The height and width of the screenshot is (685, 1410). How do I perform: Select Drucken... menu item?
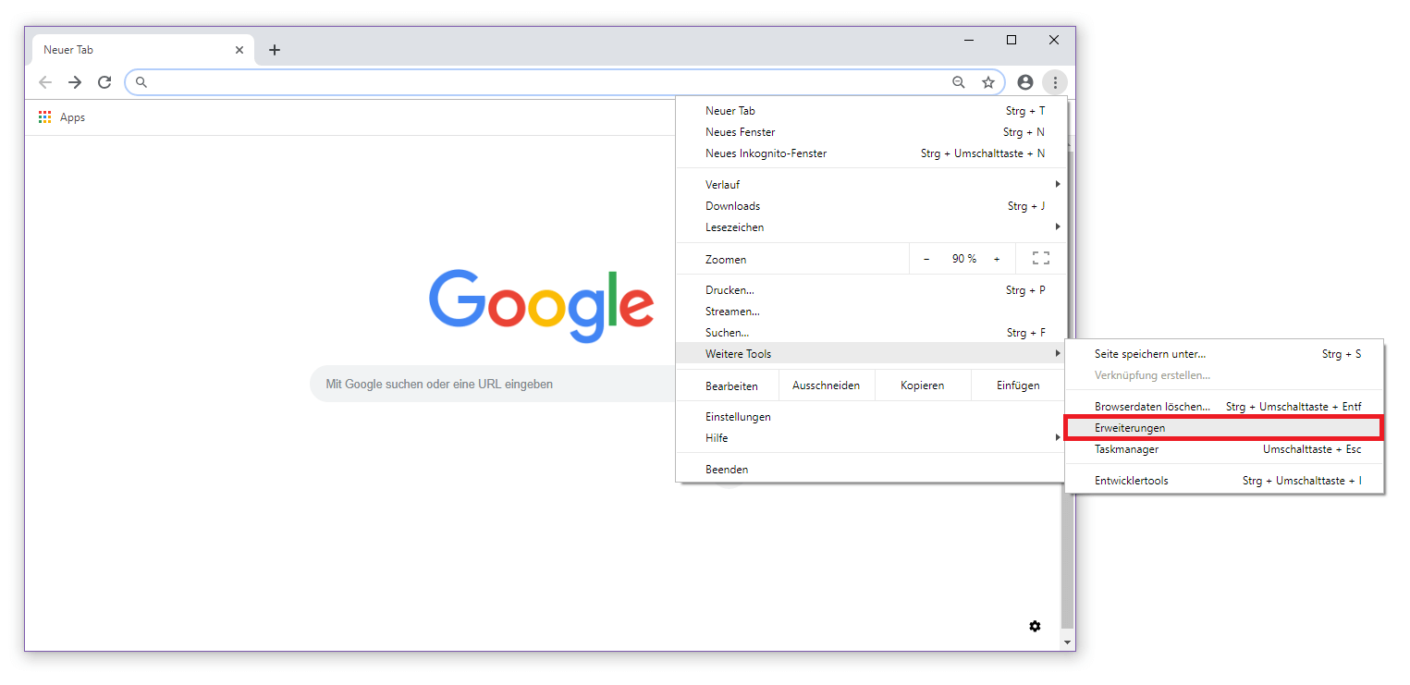point(872,290)
